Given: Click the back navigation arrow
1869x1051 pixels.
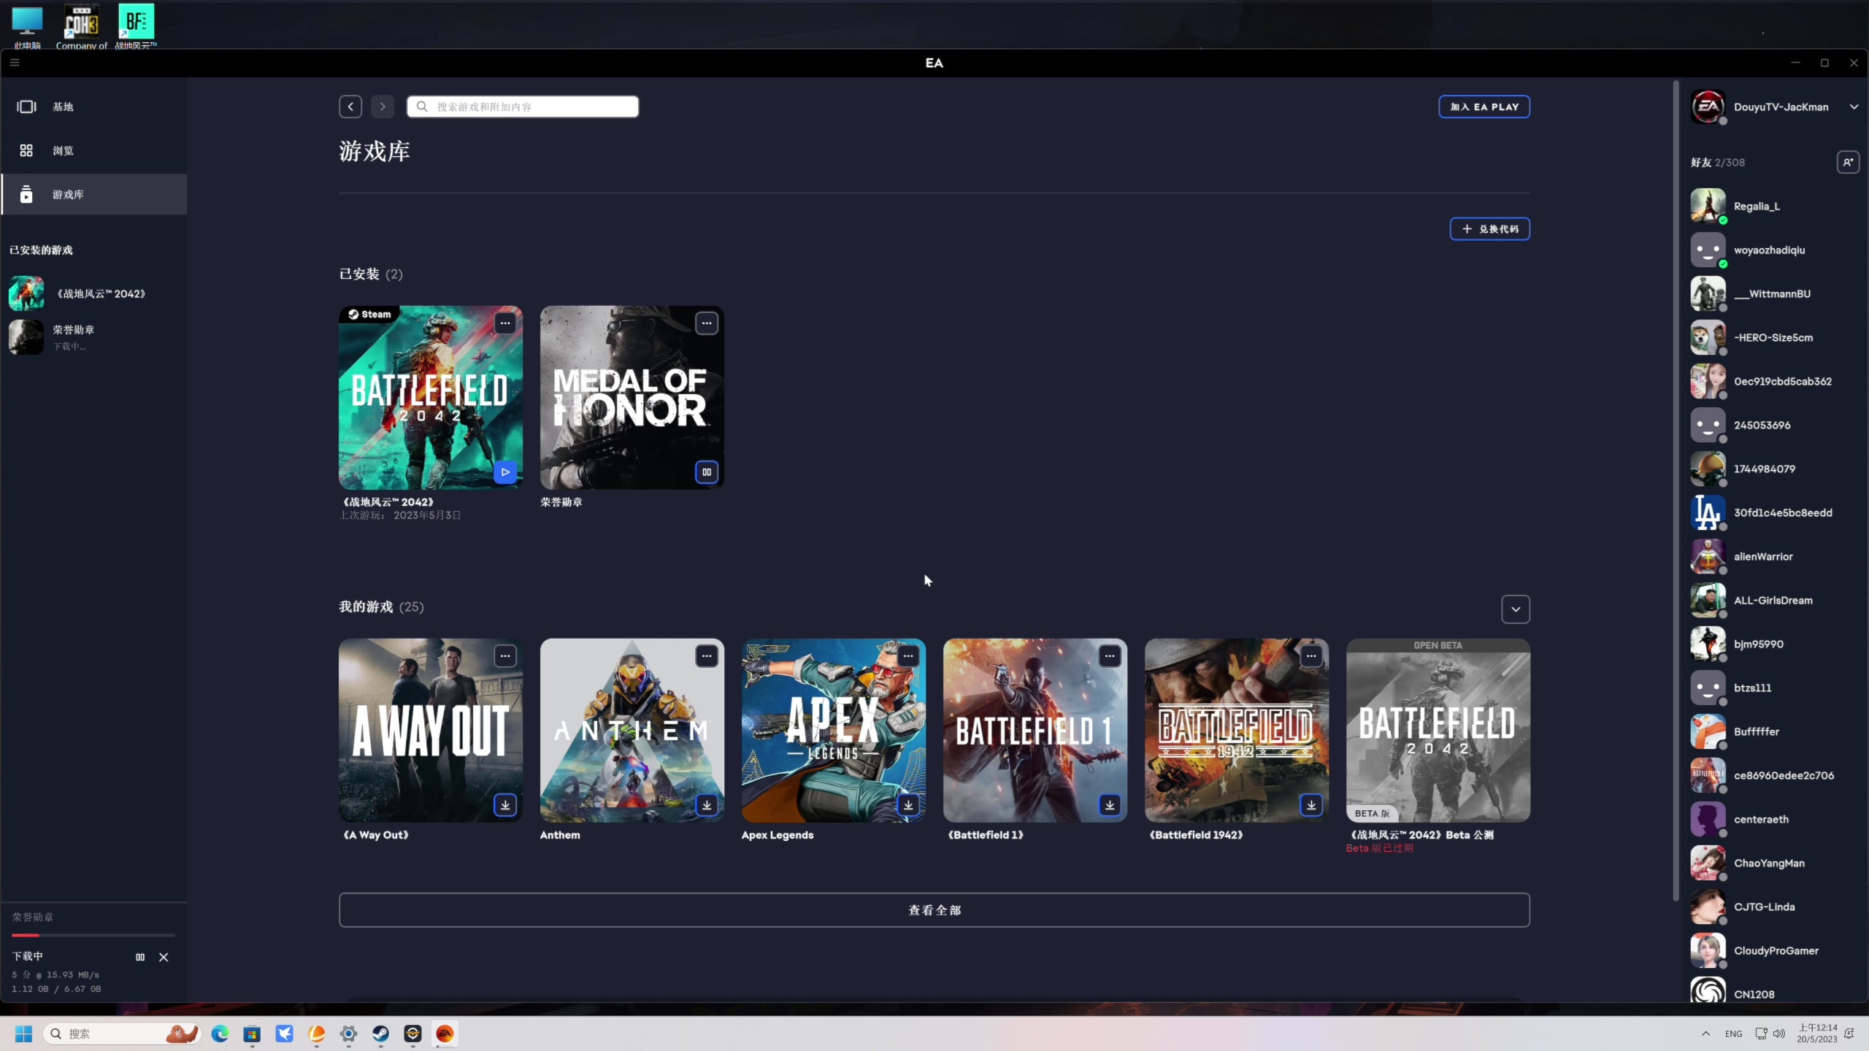Looking at the screenshot, I should (350, 107).
